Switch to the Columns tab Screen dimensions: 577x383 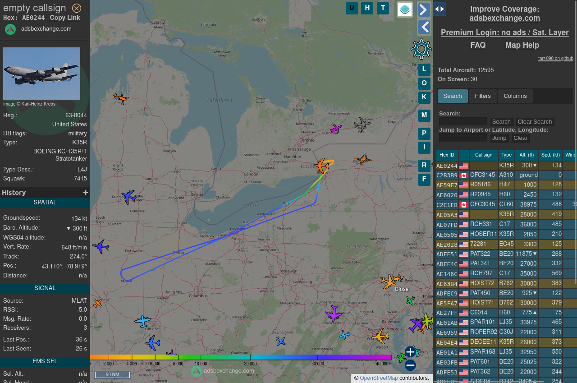(x=515, y=96)
